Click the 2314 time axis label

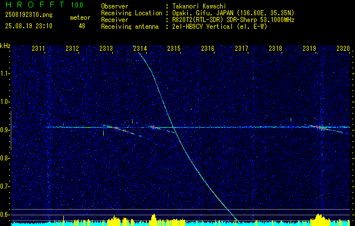(x=140, y=48)
